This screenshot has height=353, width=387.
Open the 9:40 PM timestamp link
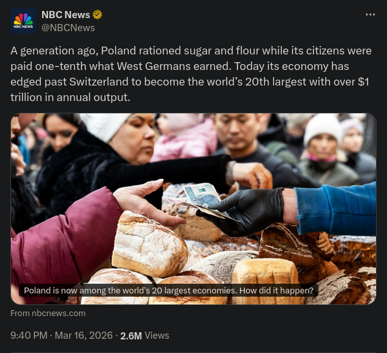[x=28, y=336]
